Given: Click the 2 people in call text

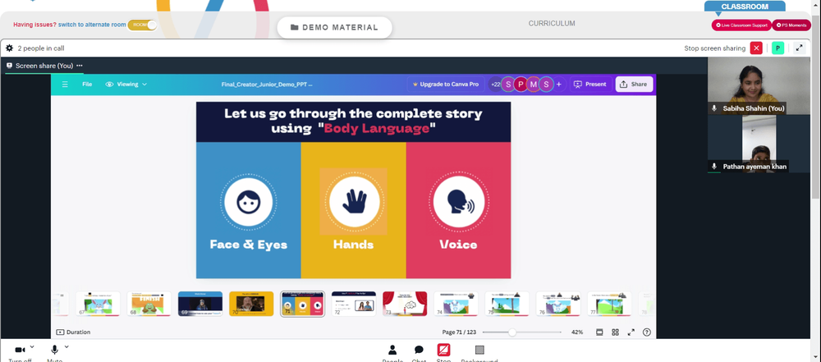Looking at the screenshot, I should click(x=41, y=48).
